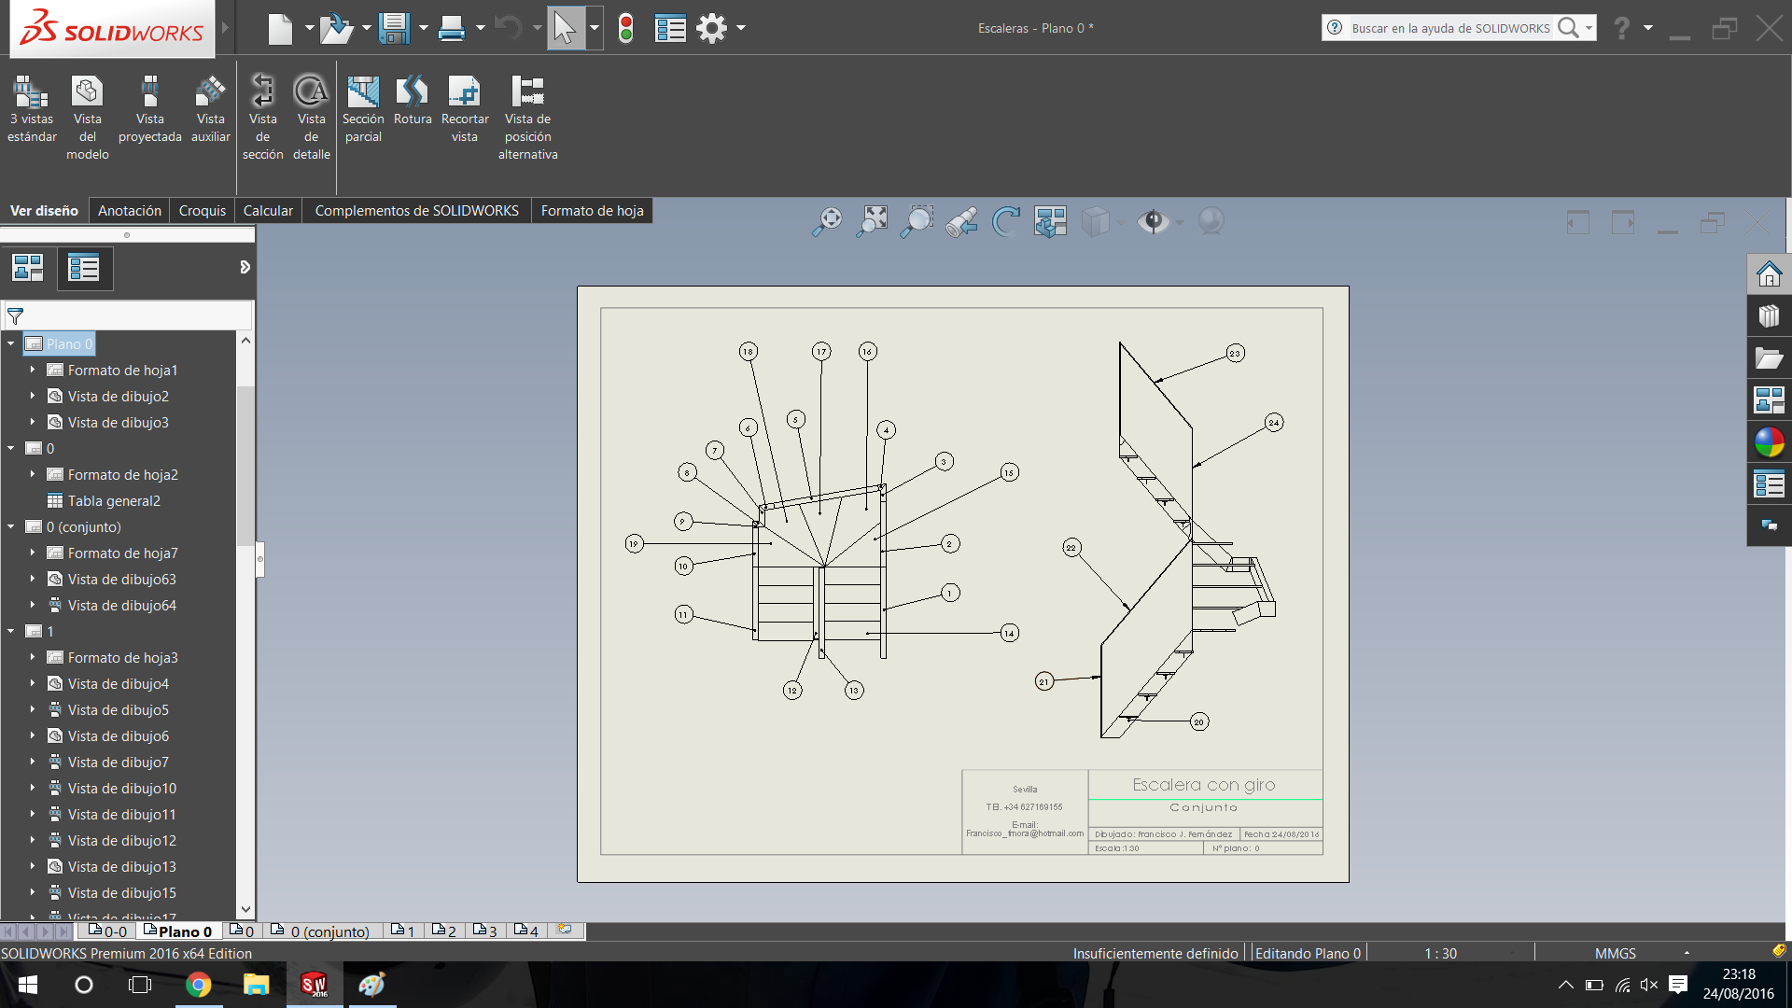The image size is (1792, 1008).
Task: Collapse the Plano 0 tree node
Action: click(x=11, y=343)
